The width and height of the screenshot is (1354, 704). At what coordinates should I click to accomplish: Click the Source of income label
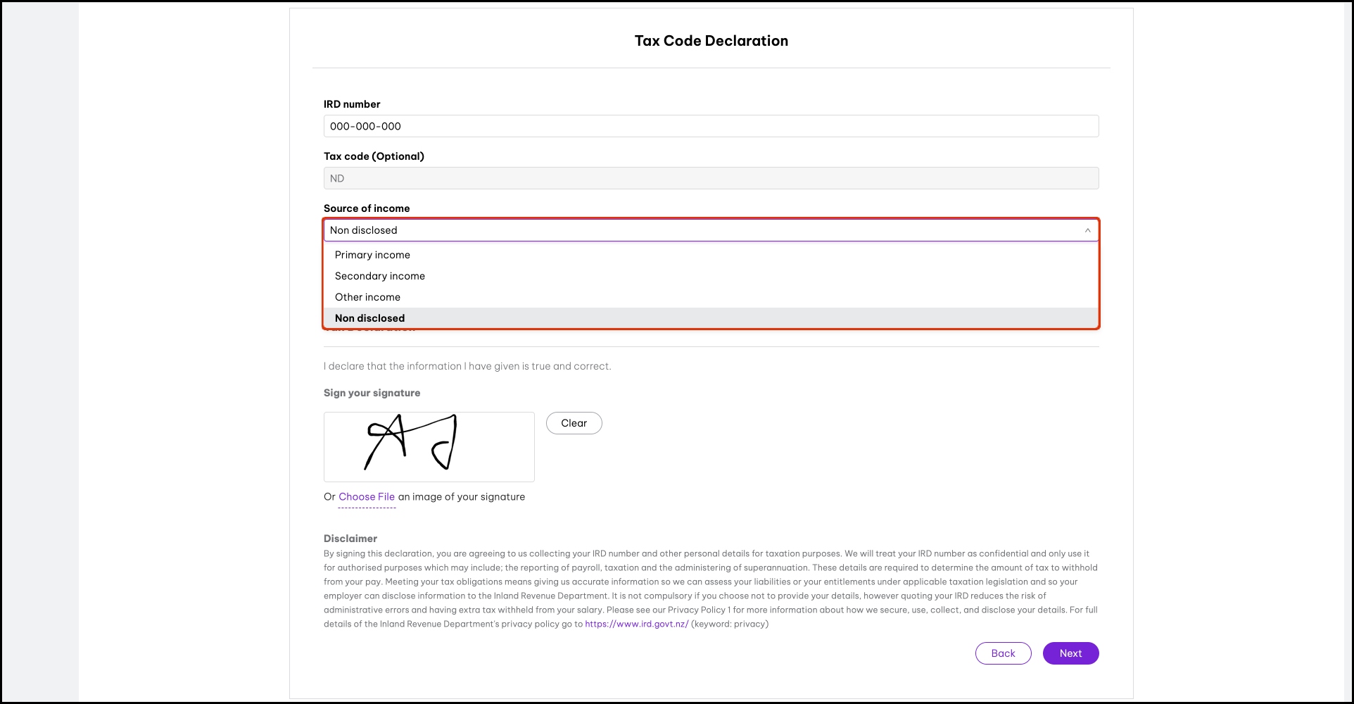pos(367,208)
